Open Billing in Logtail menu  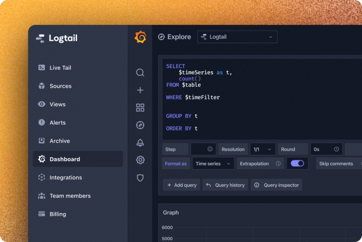pos(78,214)
